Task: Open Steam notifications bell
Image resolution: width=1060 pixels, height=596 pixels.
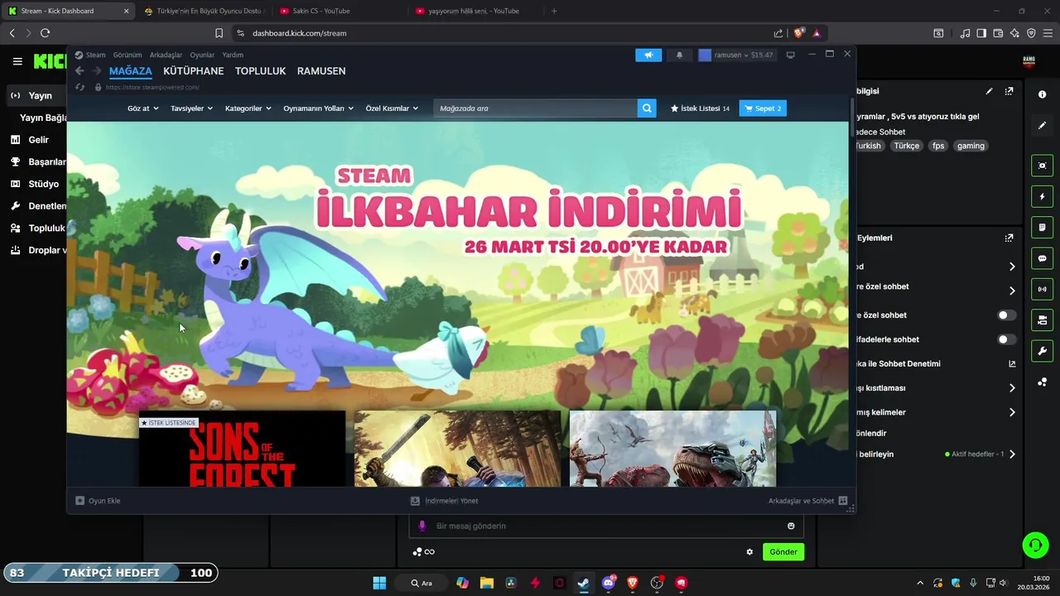Action: [680, 55]
